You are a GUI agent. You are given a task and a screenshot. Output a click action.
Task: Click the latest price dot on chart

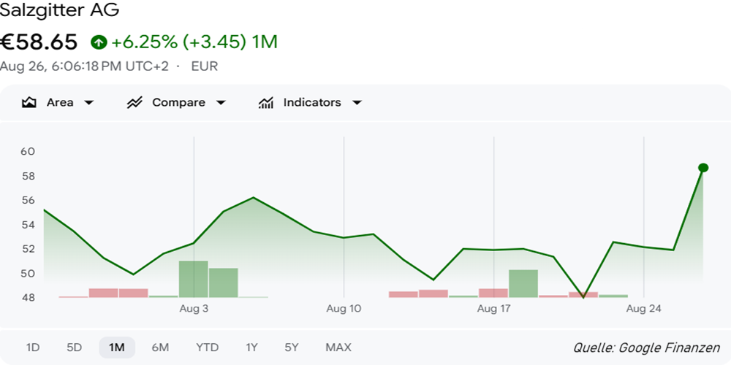(703, 168)
